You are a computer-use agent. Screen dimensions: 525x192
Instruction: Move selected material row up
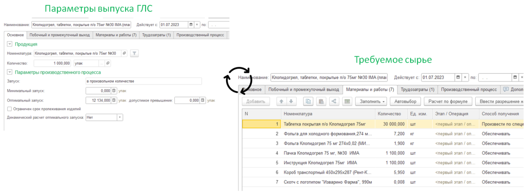click(281, 101)
